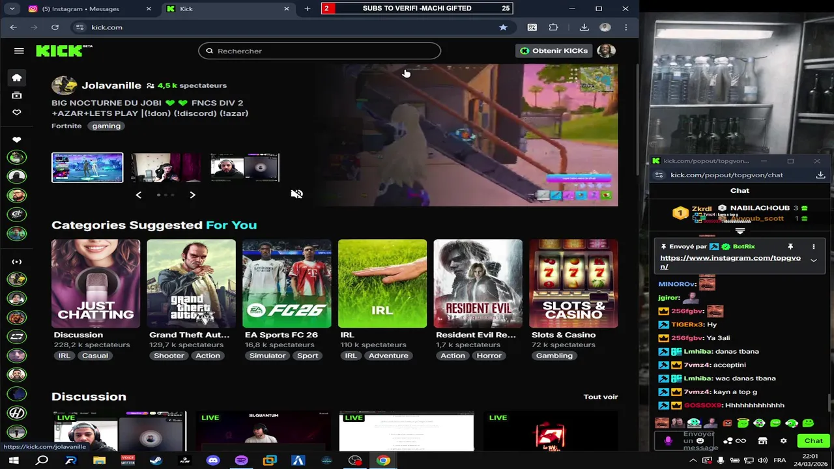This screenshot has height=469, width=834.
Task: Open pinned message three-dot options
Action: tap(813, 247)
